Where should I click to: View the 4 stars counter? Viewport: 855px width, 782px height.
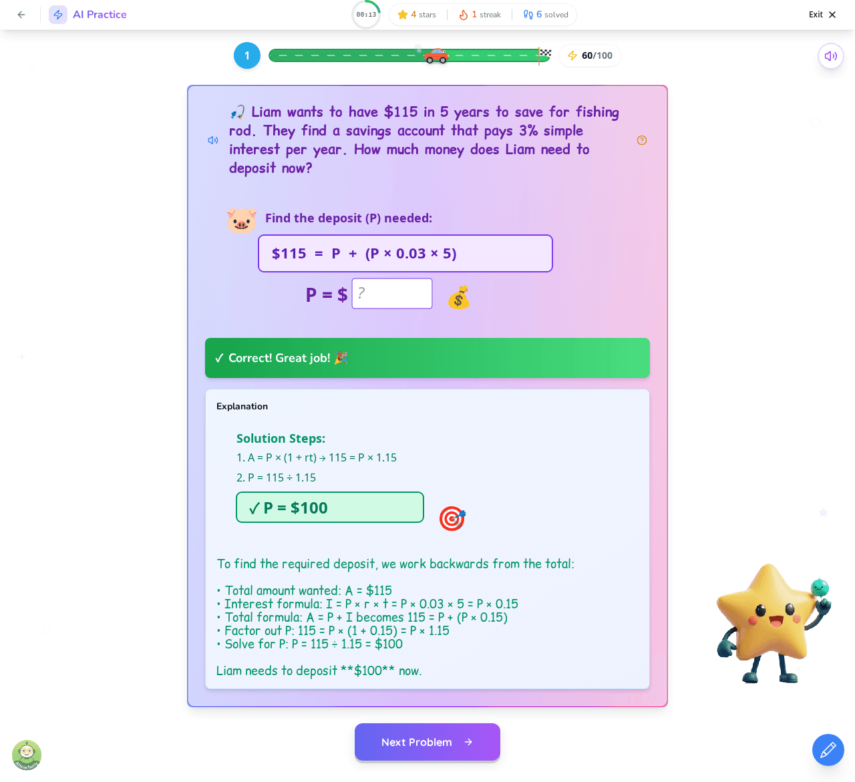[x=417, y=15]
